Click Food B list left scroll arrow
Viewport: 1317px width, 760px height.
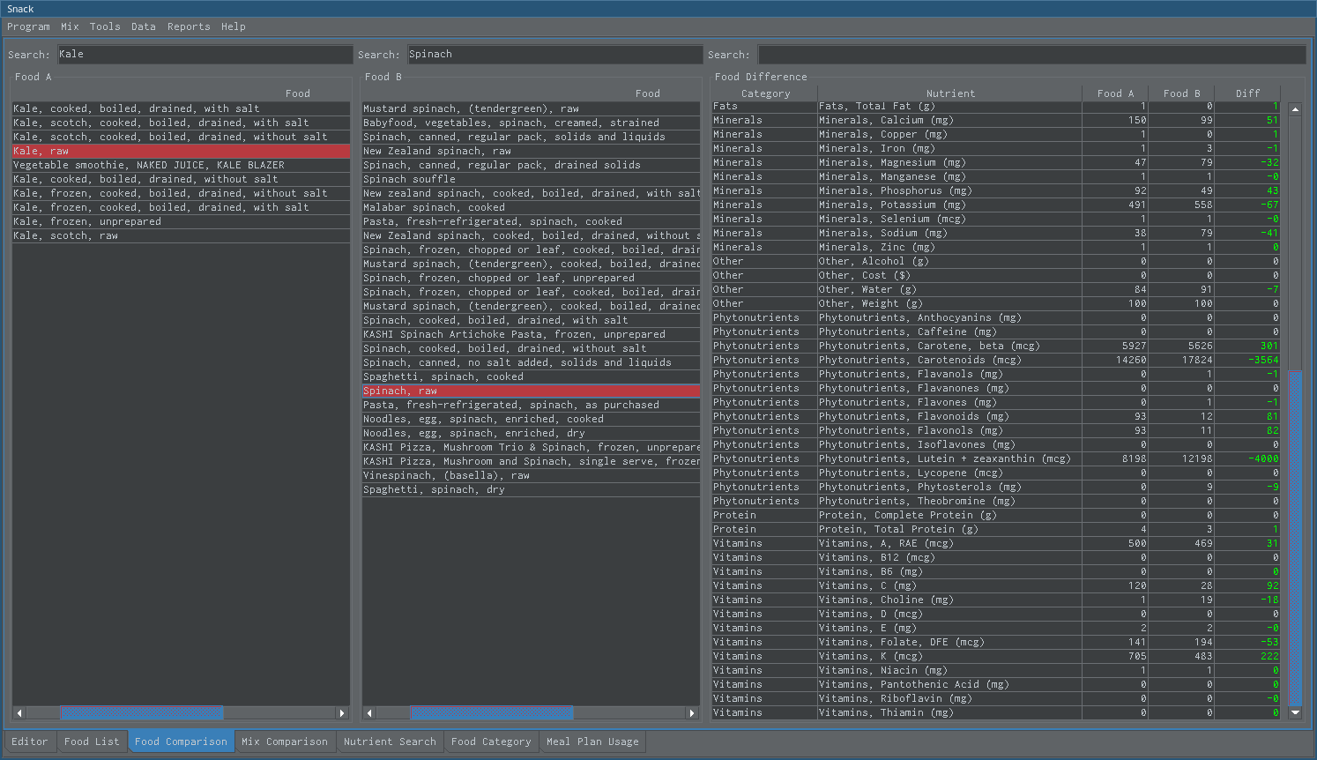pos(369,712)
